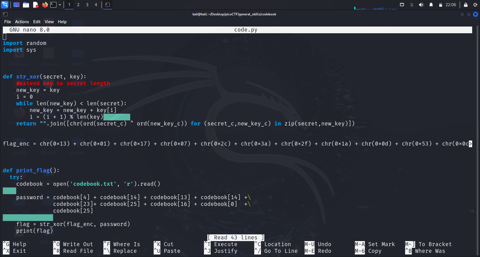Click the notifications bell icon
Viewport: 480px width, 257px height.
(x=431, y=5)
